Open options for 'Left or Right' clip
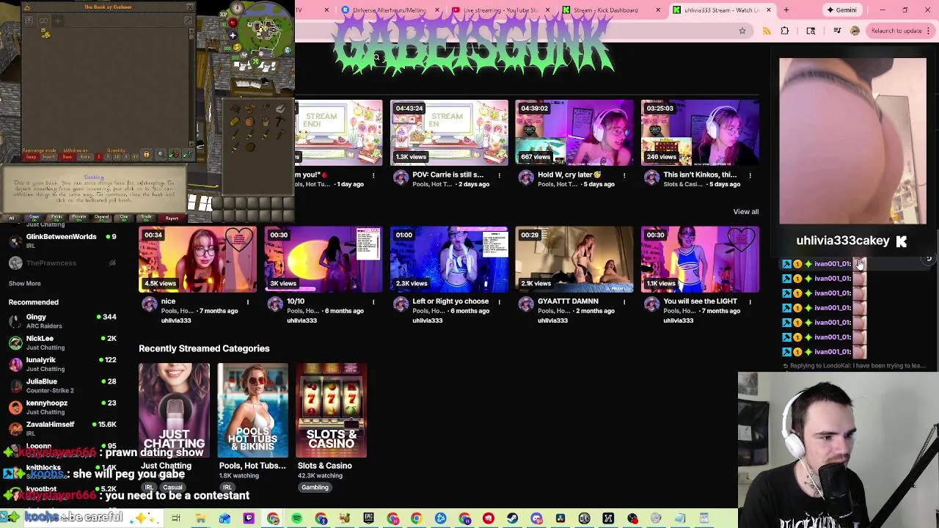This screenshot has width=939, height=528. click(499, 302)
